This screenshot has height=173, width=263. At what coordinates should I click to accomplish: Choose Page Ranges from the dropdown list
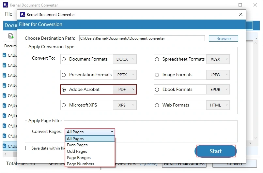pos(90,158)
